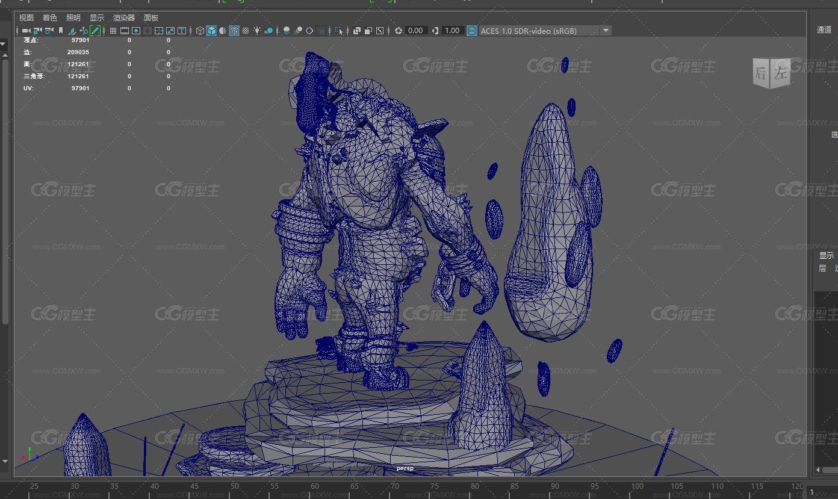The width and height of the screenshot is (838, 499).
Task: Toggle the Film Gate icon
Action: pyautogui.click(x=125, y=31)
